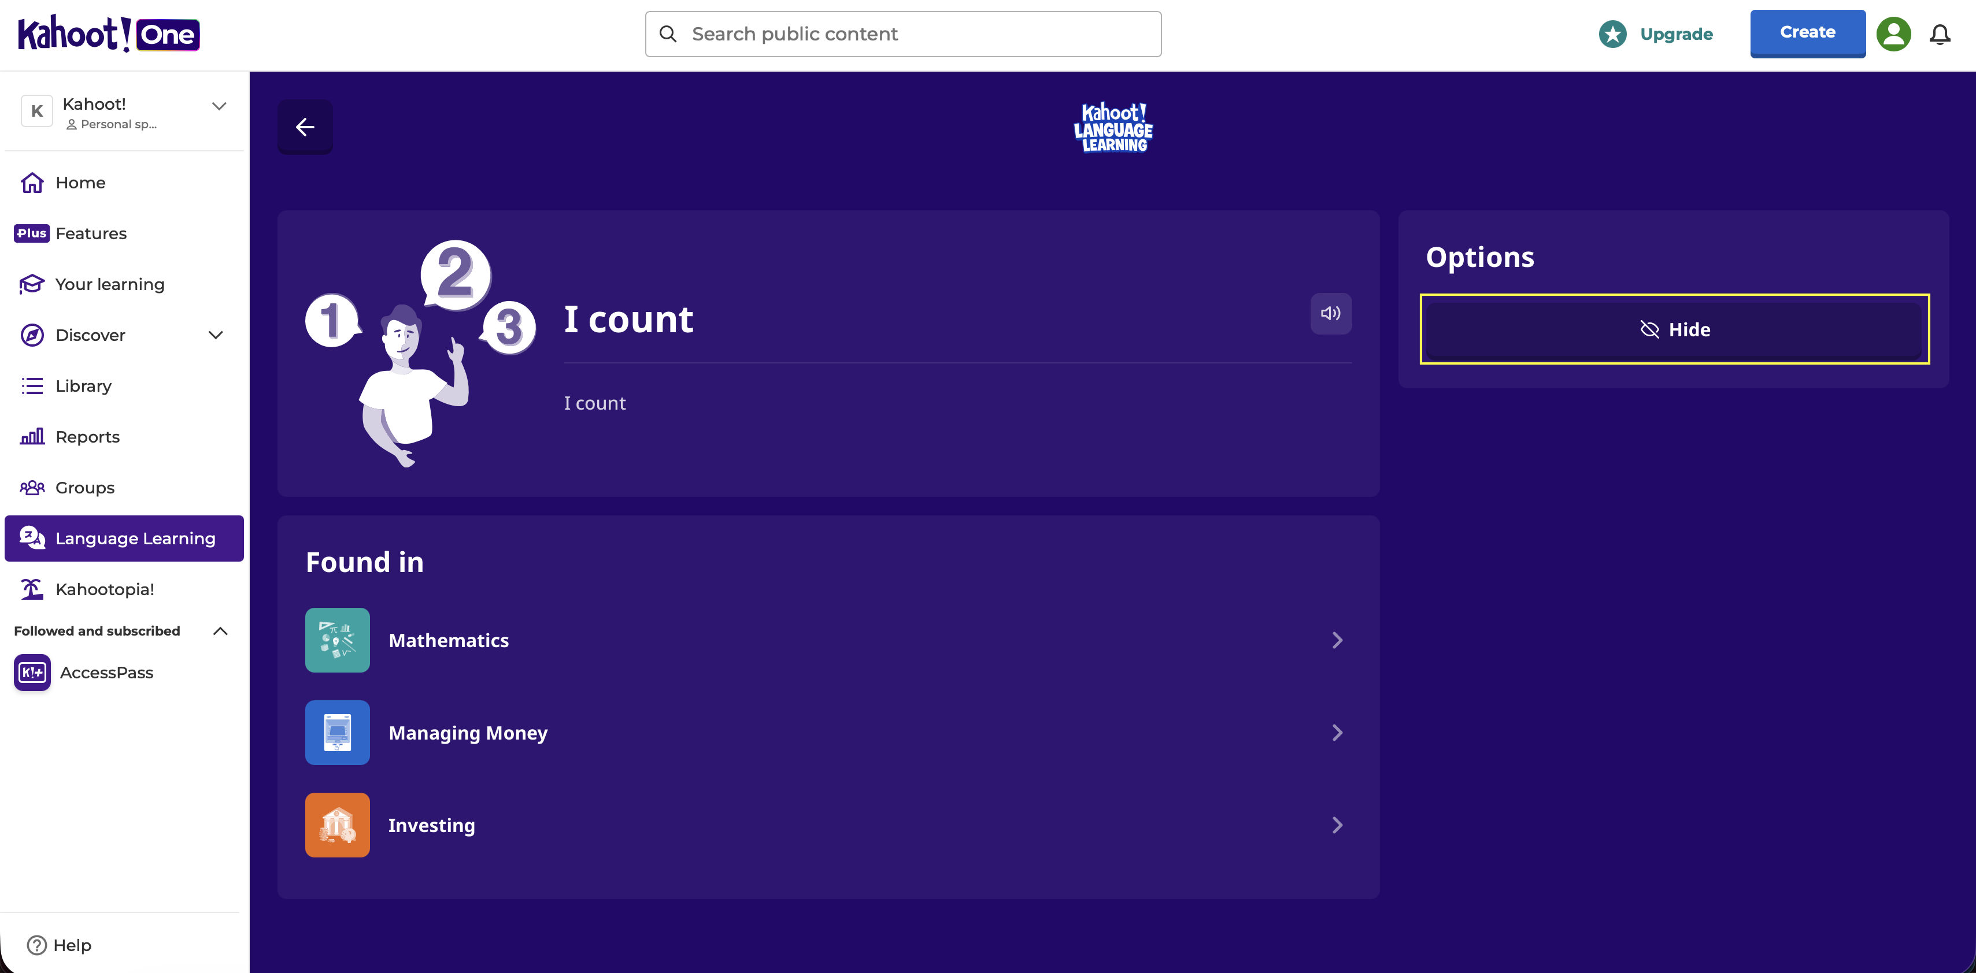The image size is (1976, 973).
Task: Open the Investing course row
Action: point(828,825)
